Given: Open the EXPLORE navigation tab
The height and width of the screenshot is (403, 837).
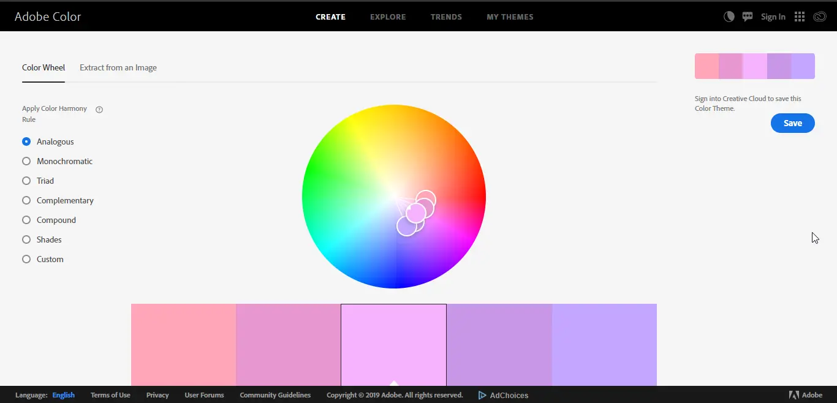Looking at the screenshot, I should 388,17.
